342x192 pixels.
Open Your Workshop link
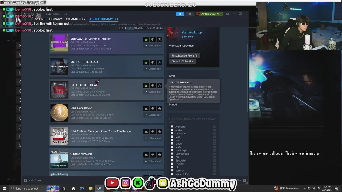(x=192, y=32)
